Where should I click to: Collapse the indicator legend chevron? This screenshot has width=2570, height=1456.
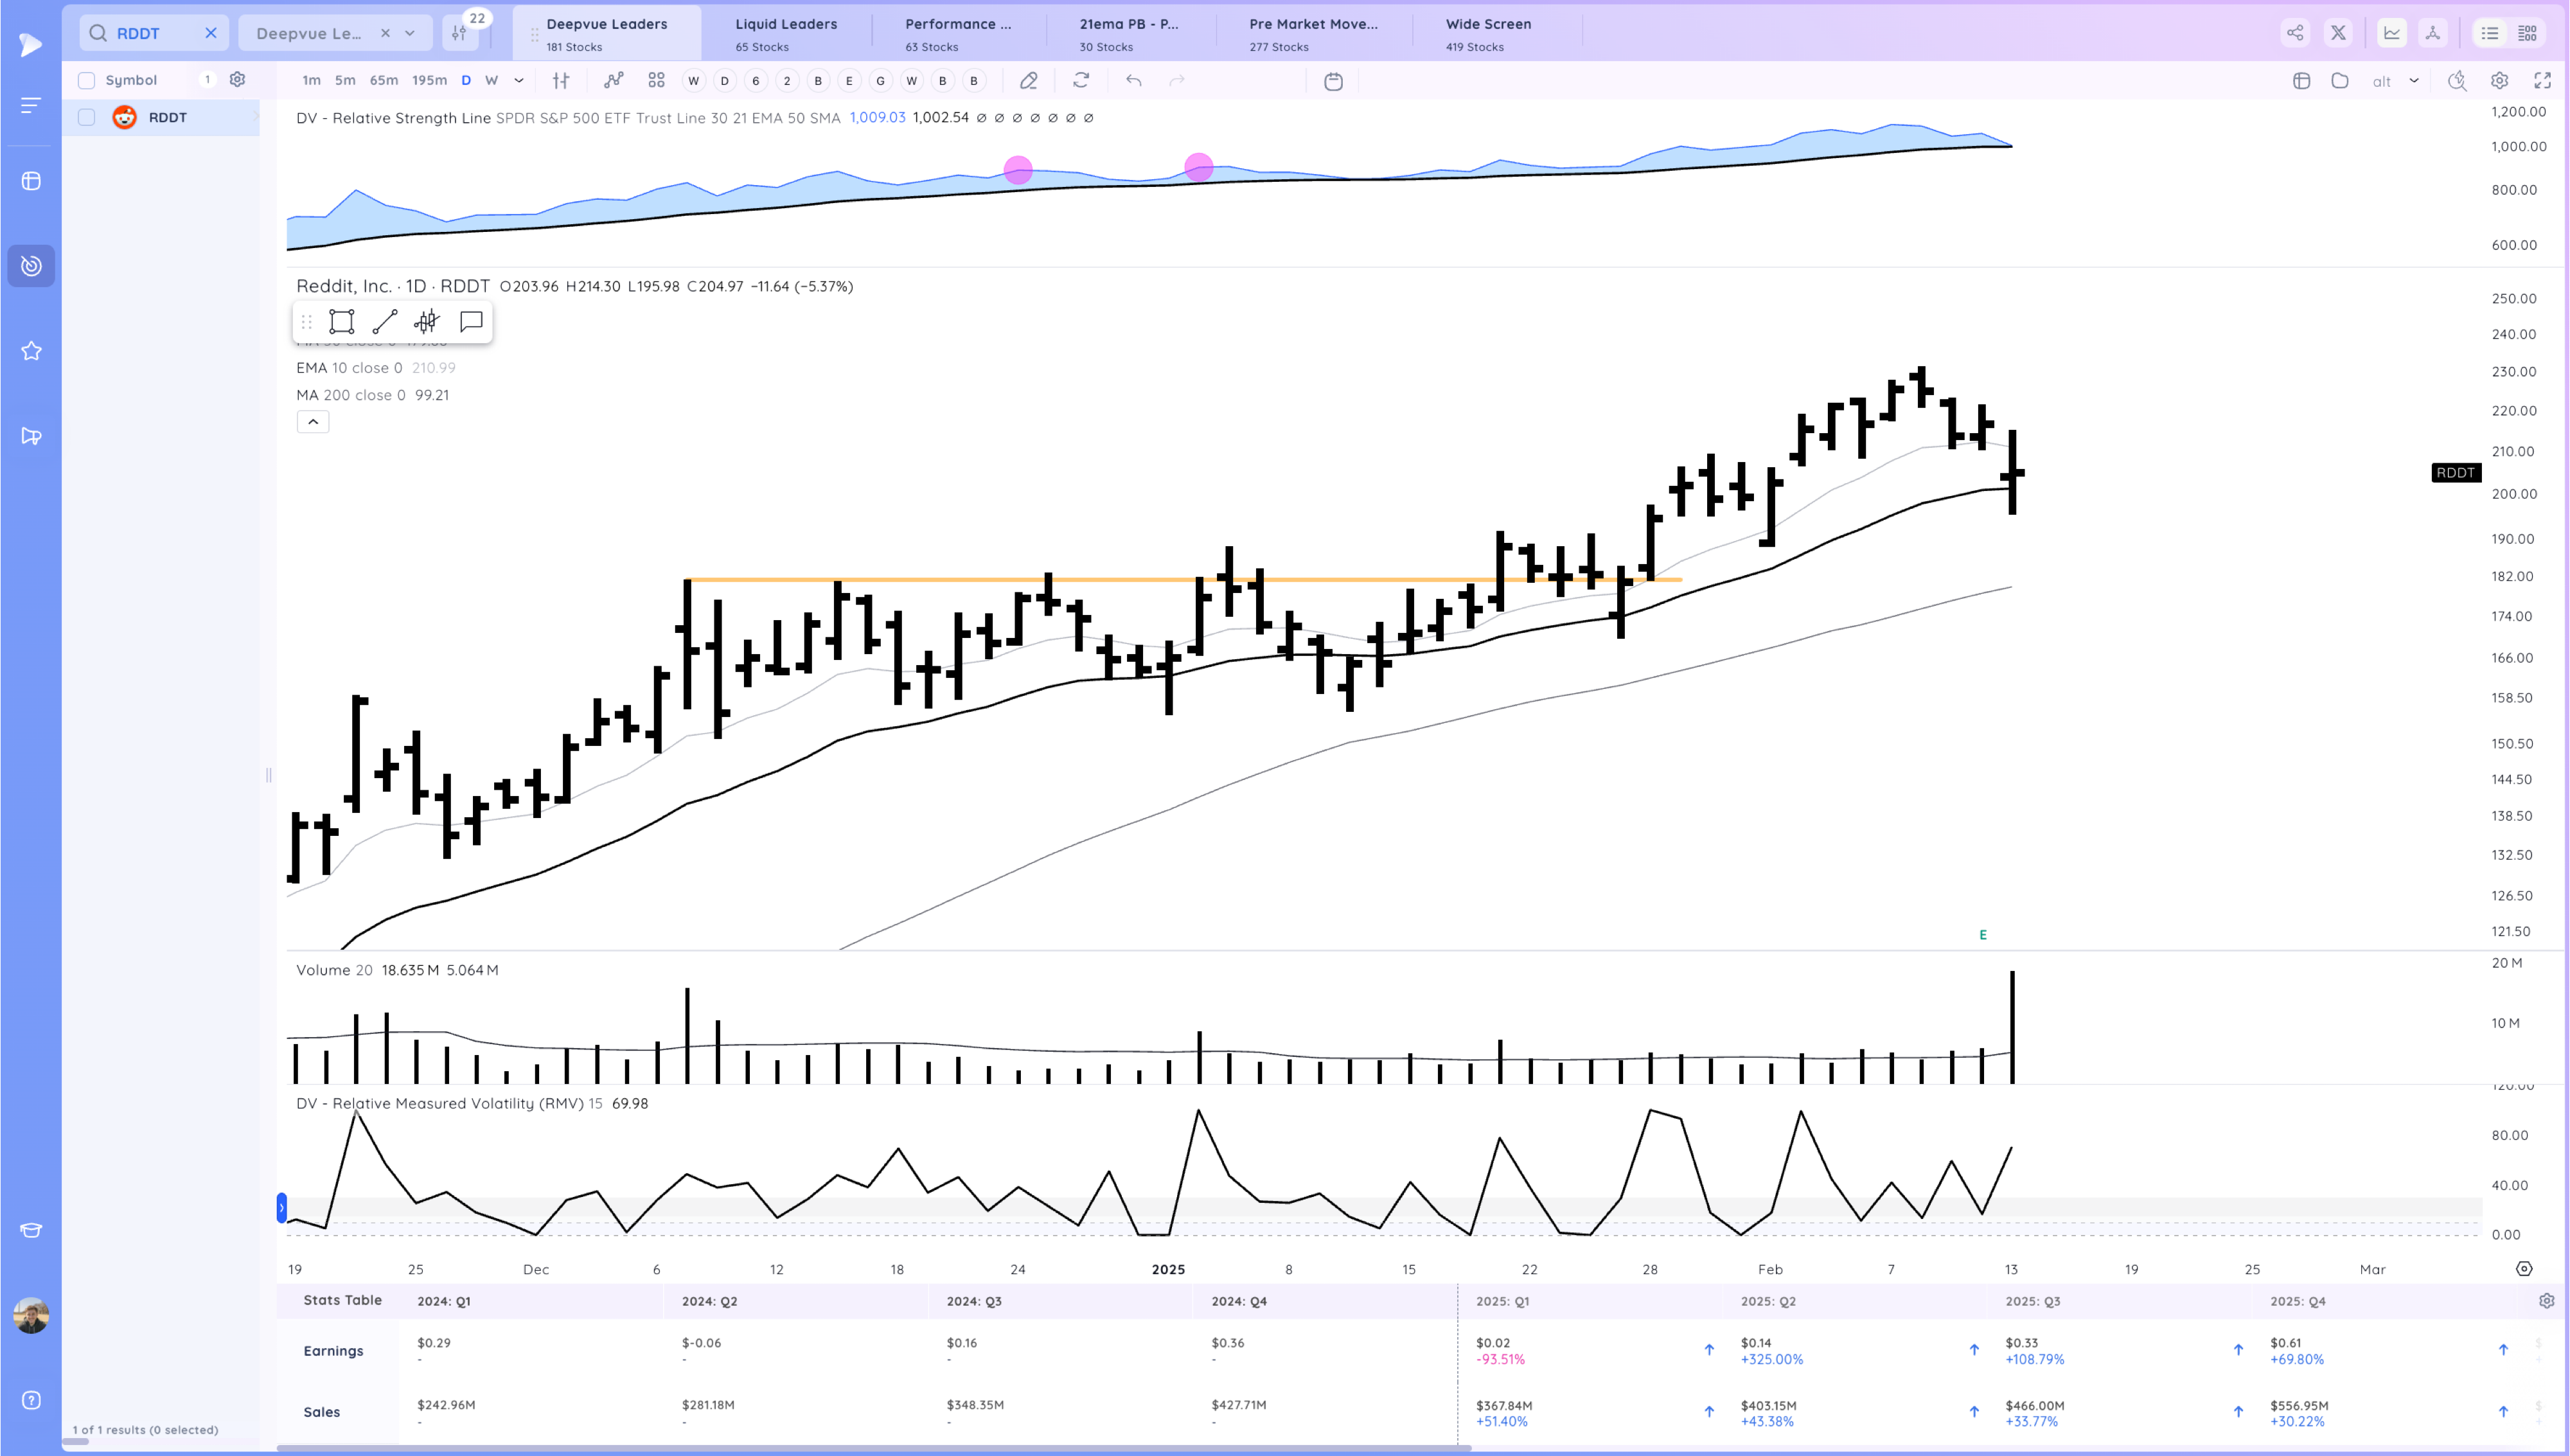pyautogui.click(x=313, y=422)
